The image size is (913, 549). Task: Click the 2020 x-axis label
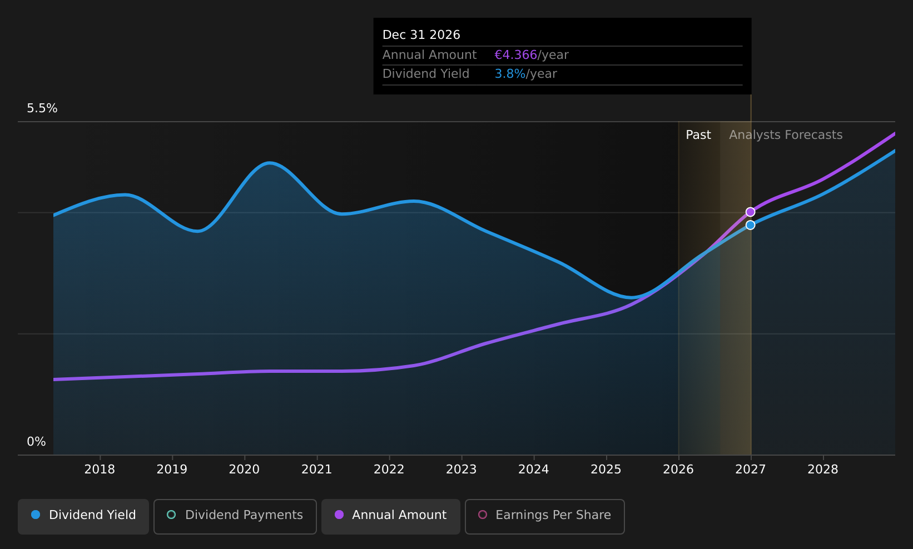[x=244, y=470]
